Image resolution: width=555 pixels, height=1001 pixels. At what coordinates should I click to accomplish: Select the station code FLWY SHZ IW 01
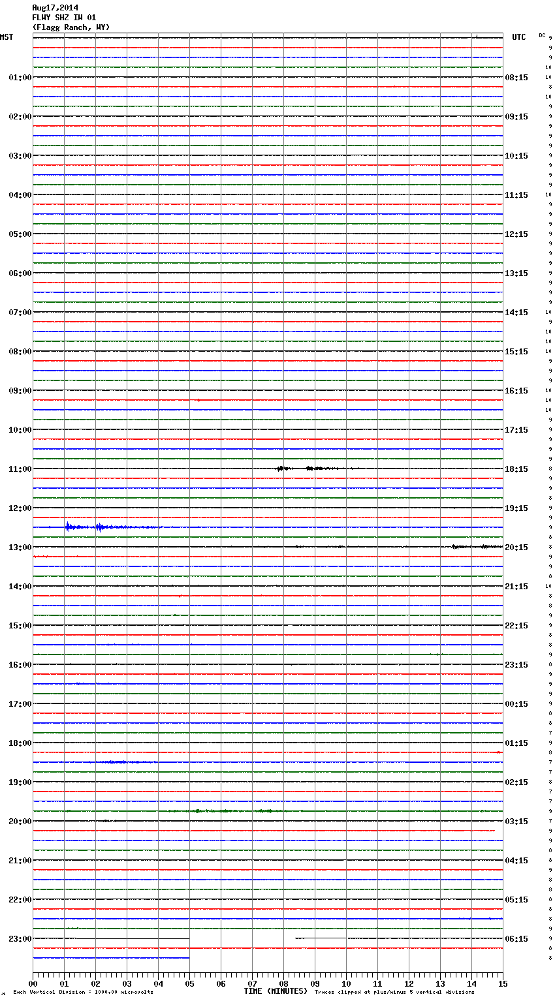point(64,18)
